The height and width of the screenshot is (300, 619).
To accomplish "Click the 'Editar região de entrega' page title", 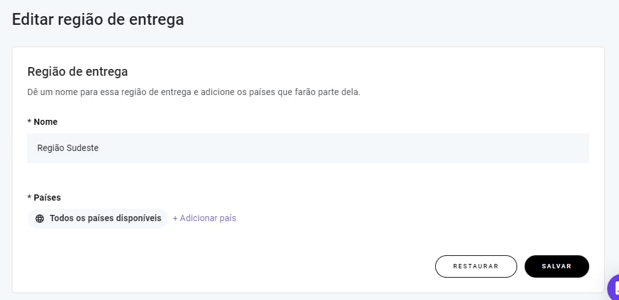I will coord(98,19).
